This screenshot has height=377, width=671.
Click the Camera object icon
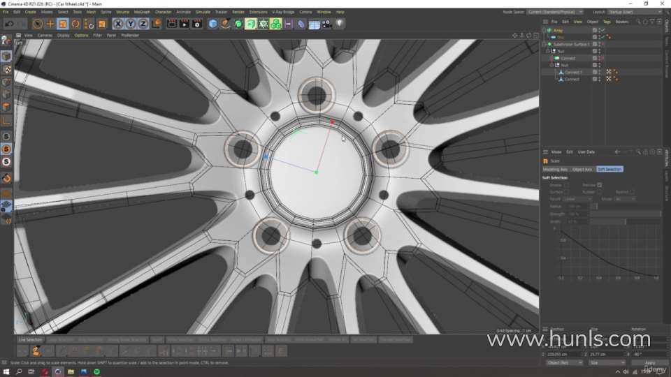(x=327, y=24)
